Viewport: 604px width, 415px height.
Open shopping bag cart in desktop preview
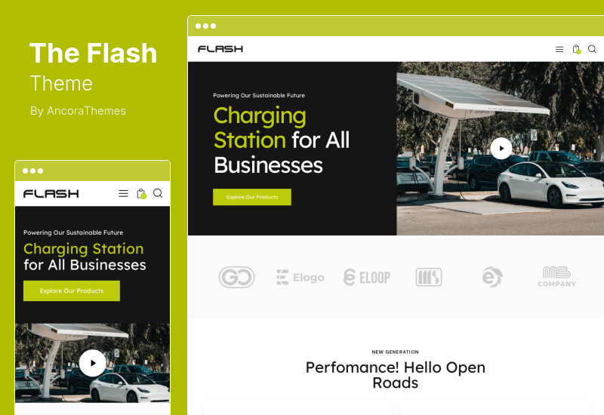click(x=576, y=49)
